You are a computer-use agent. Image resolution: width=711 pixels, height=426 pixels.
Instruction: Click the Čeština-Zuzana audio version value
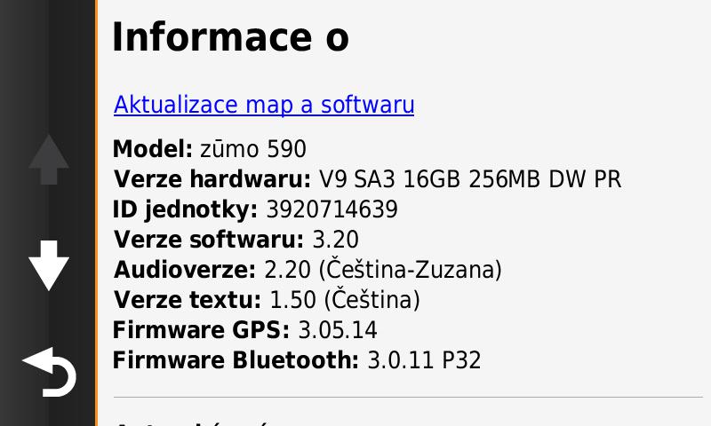click(x=383, y=270)
